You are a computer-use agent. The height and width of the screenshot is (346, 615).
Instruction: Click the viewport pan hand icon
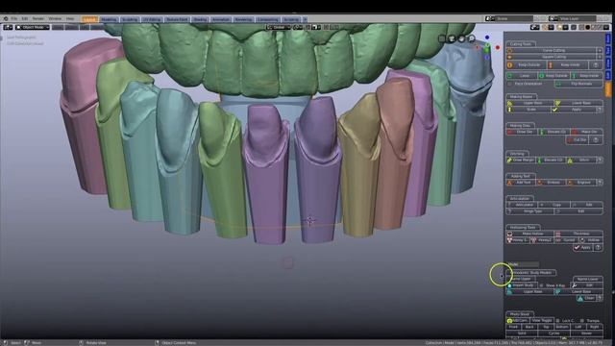coord(461,38)
